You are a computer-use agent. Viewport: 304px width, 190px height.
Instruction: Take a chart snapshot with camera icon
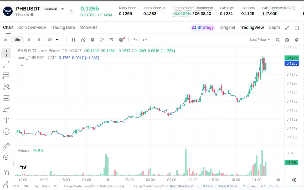pos(287,40)
